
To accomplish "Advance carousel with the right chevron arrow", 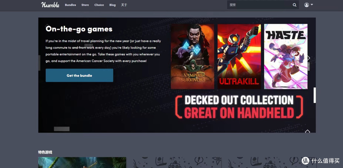I will 309,58.
